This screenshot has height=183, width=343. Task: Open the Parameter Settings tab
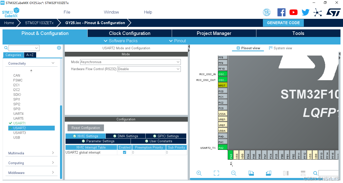click(x=98, y=141)
